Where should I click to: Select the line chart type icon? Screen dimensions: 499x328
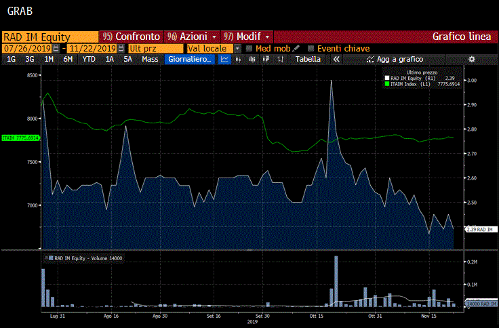pos(224,60)
